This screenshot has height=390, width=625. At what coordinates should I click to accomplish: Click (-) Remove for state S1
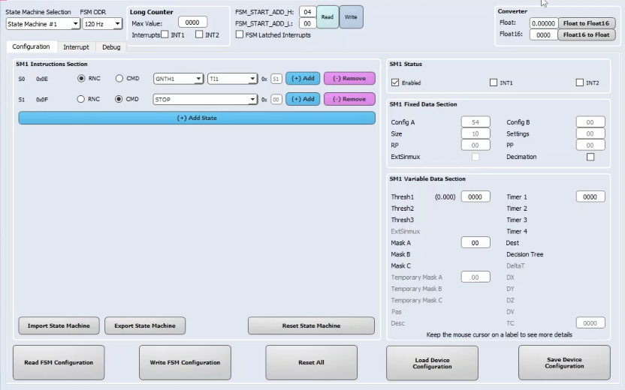point(349,99)
